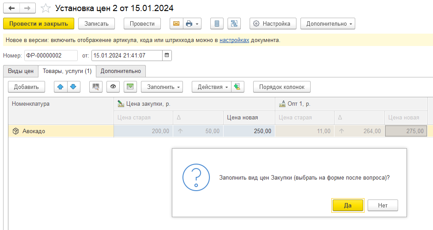The image size is (433, 230).
Task: Add document to favorites with star icon
Action: 46,8
